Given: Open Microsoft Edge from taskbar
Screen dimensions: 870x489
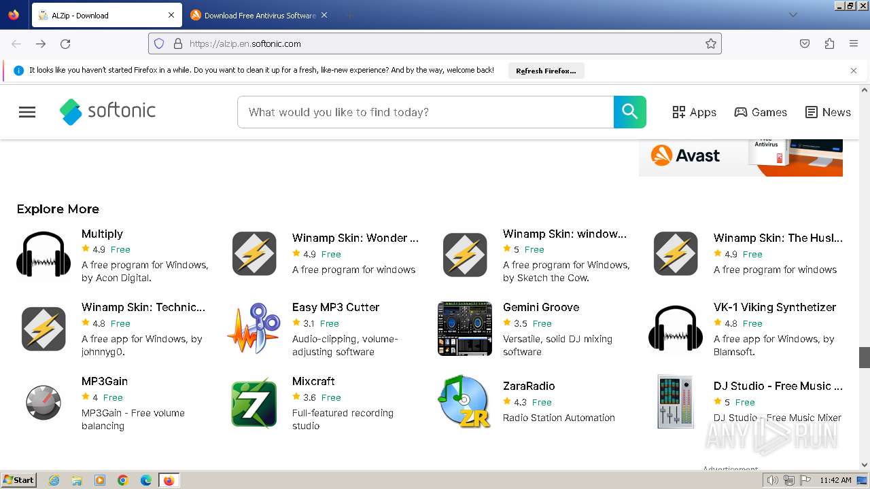Looking at the screenshot, I should pos(146,480).
